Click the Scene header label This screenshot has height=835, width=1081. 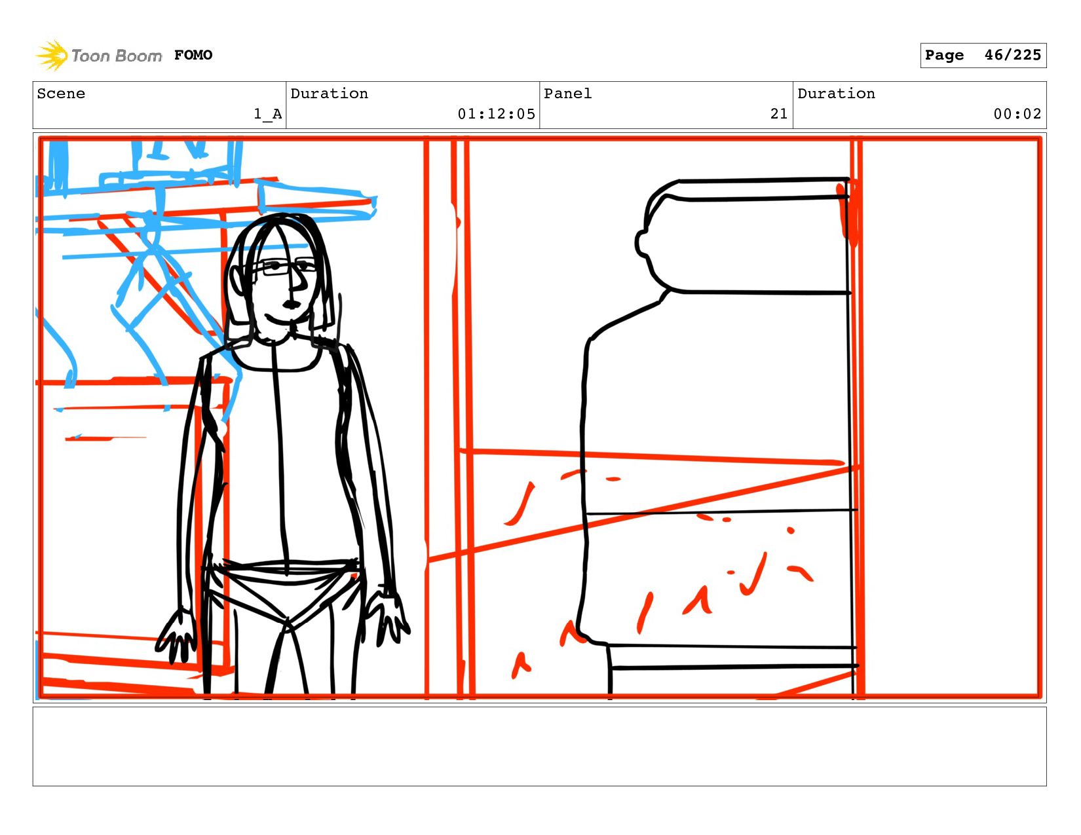click(x=61, y=94)
